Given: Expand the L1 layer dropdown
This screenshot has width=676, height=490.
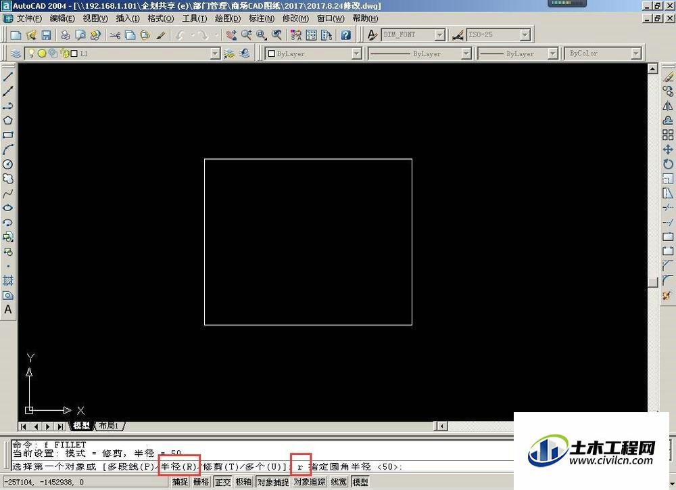Looking at the screenshot, I should 215,53.
